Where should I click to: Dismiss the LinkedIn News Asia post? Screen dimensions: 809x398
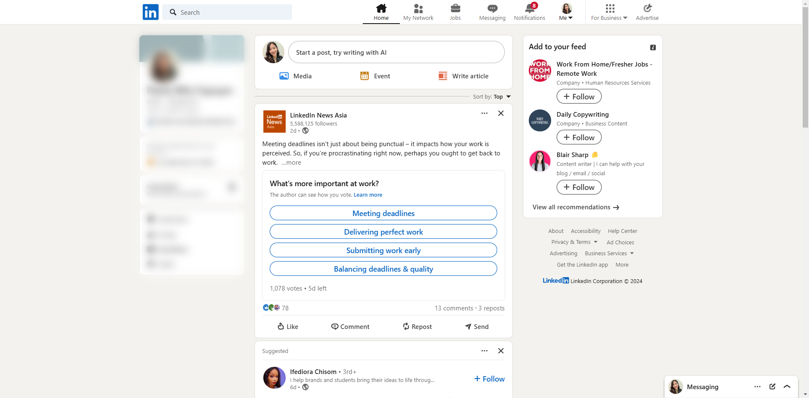click(x=501, y=113)
